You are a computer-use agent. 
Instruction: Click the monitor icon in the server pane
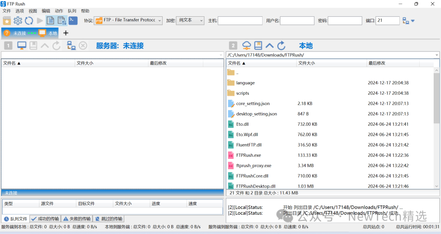tap(22, 46)
